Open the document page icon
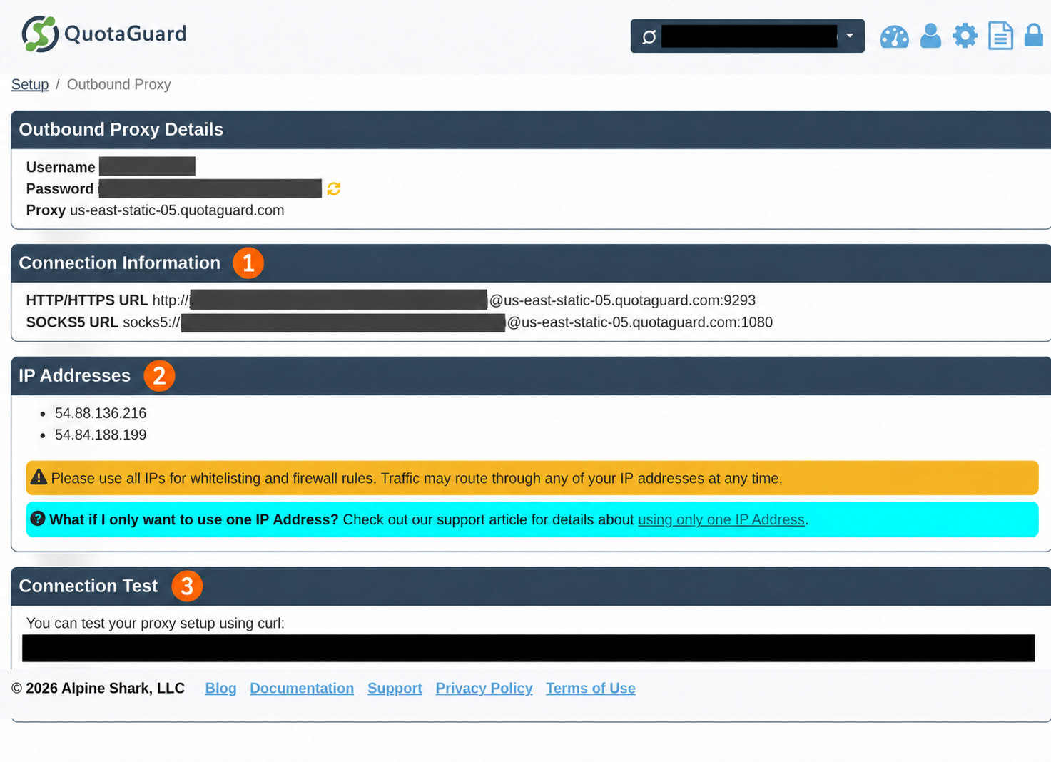 [x=1000, y=36]
